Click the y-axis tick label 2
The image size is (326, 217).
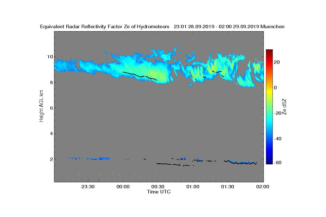click(x=51, y=159)
